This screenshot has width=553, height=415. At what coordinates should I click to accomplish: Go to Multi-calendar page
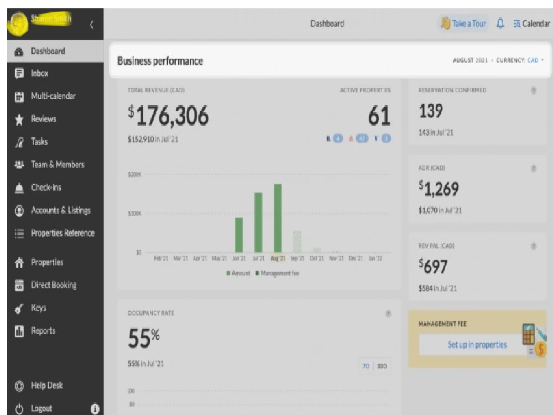[x=53, y=96]
